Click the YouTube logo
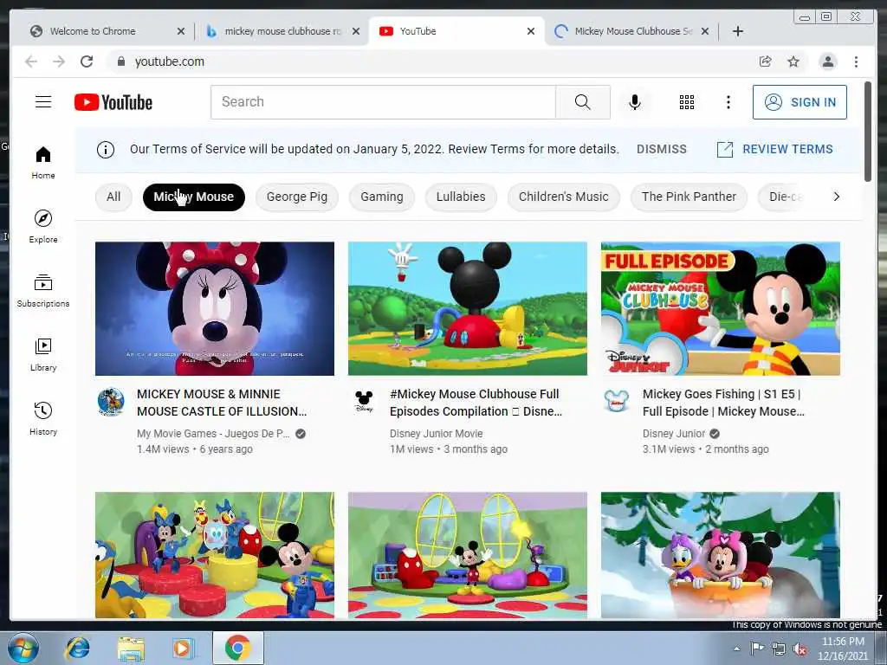Screen dimensions: 887x665 pyautogui.click(x=113, y=102)
